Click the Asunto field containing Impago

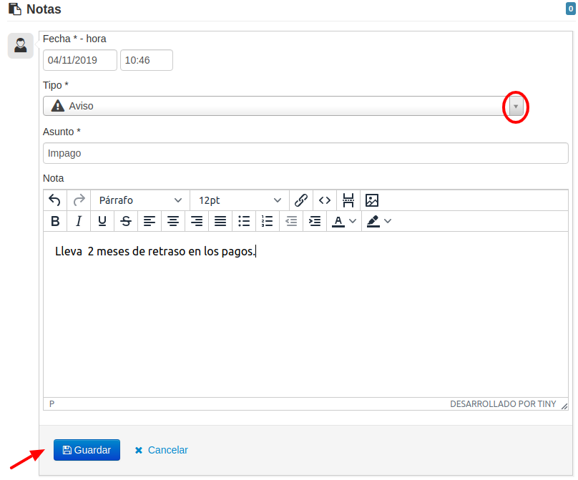point(305,153)
